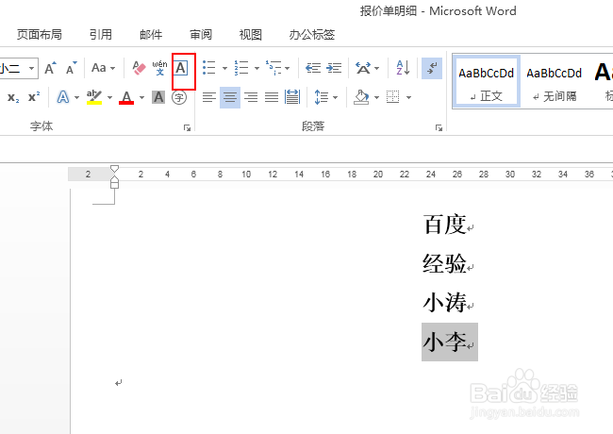Toggle Center alignment button
Image resolution: width=613 pixels, height=434 pixels.
coord(230,97)
